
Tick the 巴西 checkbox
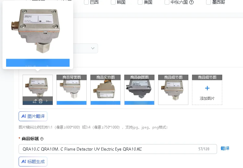[86, 2]
